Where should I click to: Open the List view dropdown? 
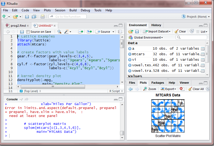pos(202,32)
